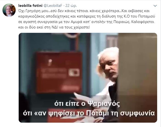Viewport: 161px width, 127px height.
Task: Open leobilla fotini's profile picture
Action: 9,10
